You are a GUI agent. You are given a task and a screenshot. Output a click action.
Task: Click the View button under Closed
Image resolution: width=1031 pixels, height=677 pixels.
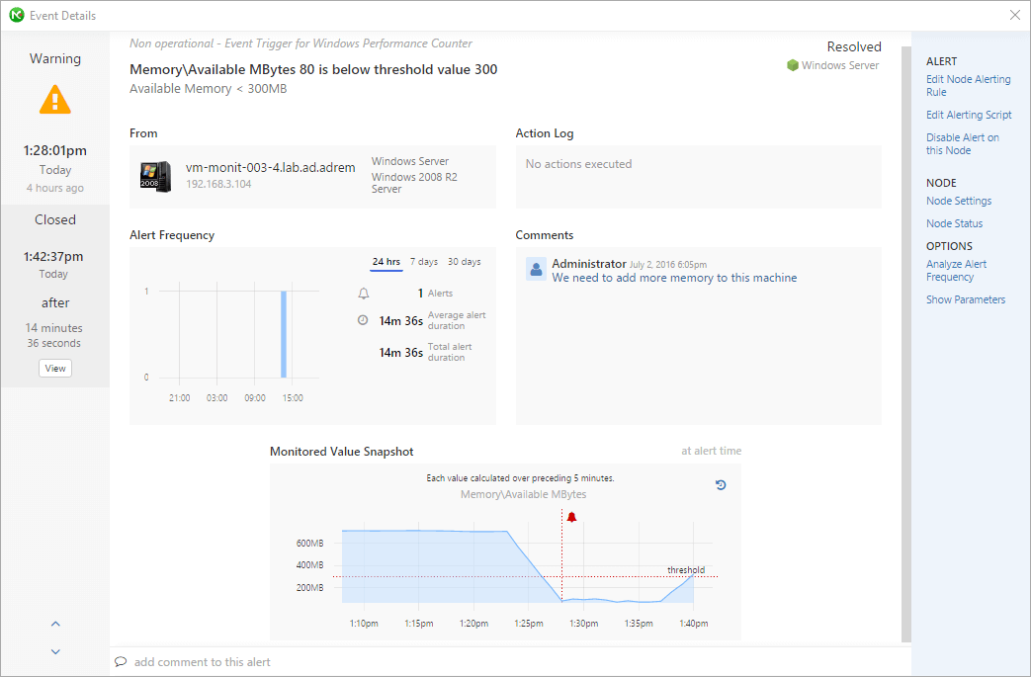55,368
